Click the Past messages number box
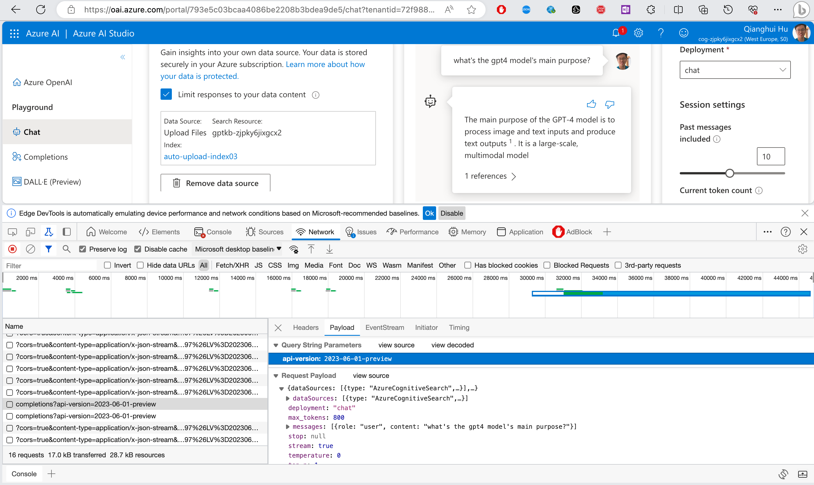Image resolution: width=814 pixels, height=485 pixels. (x=770, y=157)
